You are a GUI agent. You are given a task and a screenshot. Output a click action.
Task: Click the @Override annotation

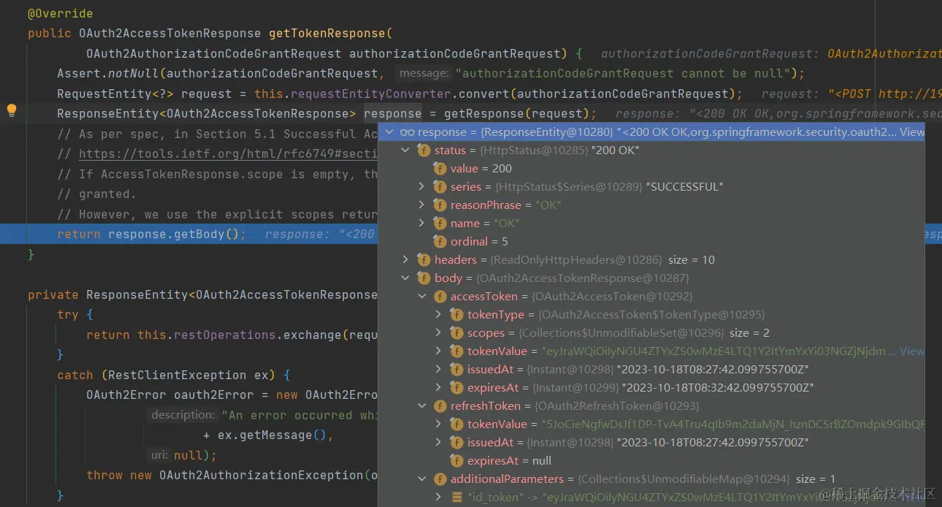tap(61, 14)
